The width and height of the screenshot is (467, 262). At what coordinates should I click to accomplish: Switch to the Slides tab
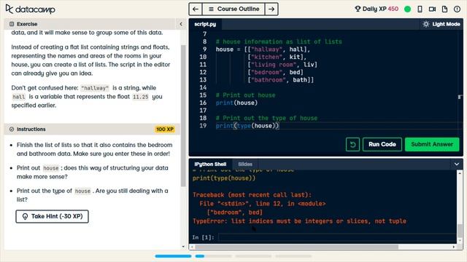click(x=245, y=164)
